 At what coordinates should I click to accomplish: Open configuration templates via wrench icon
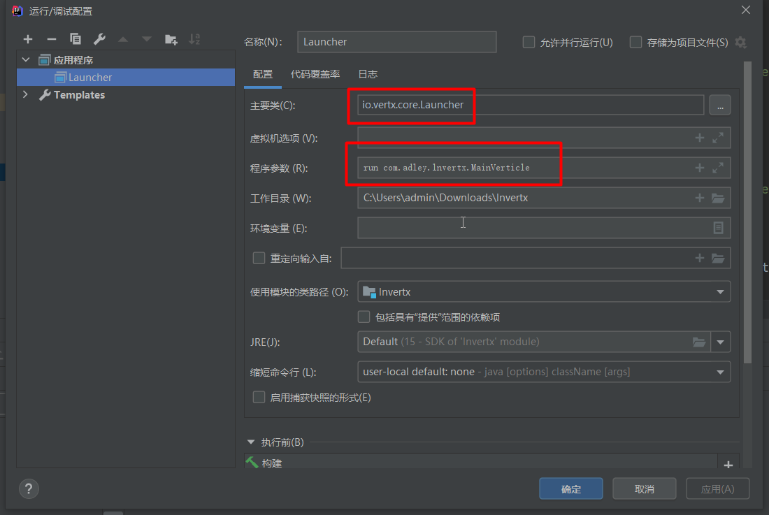(x=98, y=39)
